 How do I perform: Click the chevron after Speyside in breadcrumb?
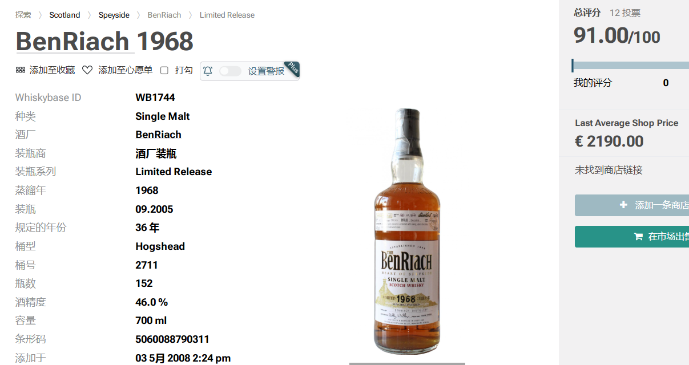tap(139, 15)
